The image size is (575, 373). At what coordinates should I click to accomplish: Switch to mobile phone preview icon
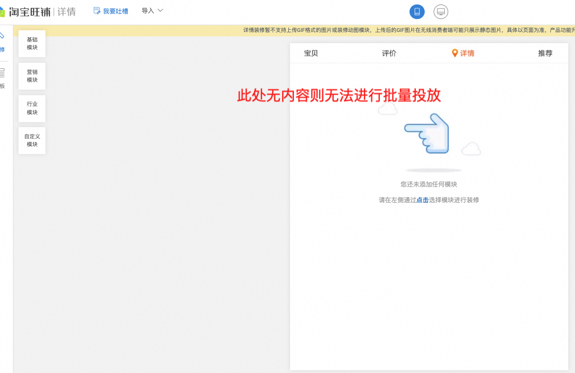417,12
